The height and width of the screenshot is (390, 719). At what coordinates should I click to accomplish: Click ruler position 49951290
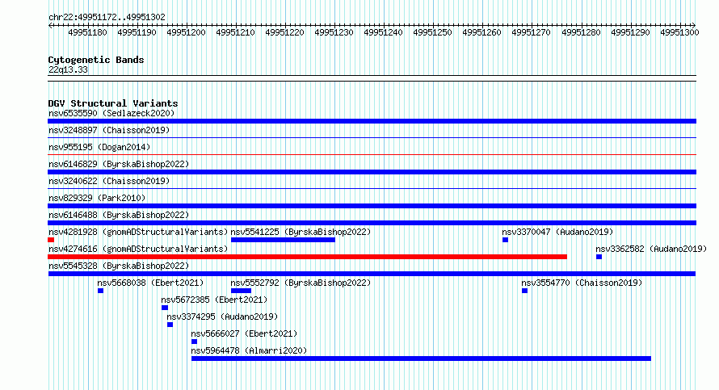(630, 32)
